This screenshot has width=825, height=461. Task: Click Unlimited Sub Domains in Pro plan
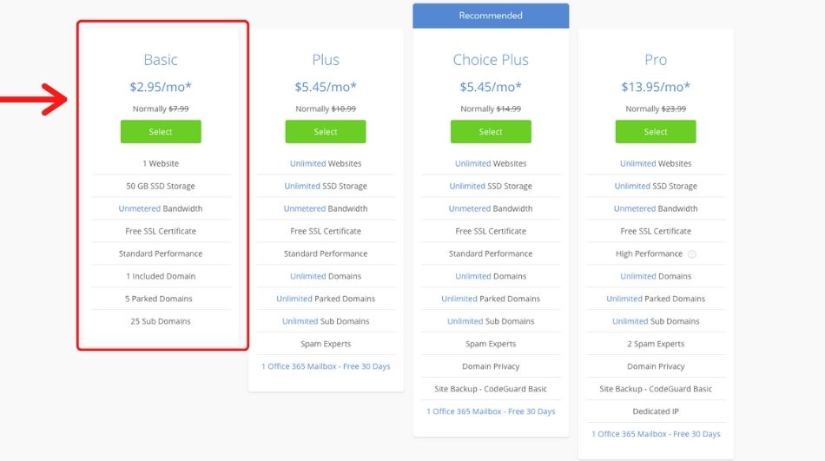tap(656, 321)
